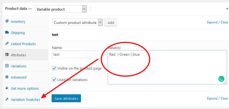Open the Custom product attribute dropdown
The height and width of the screenshot is (109, 229).
click(100, 23)
